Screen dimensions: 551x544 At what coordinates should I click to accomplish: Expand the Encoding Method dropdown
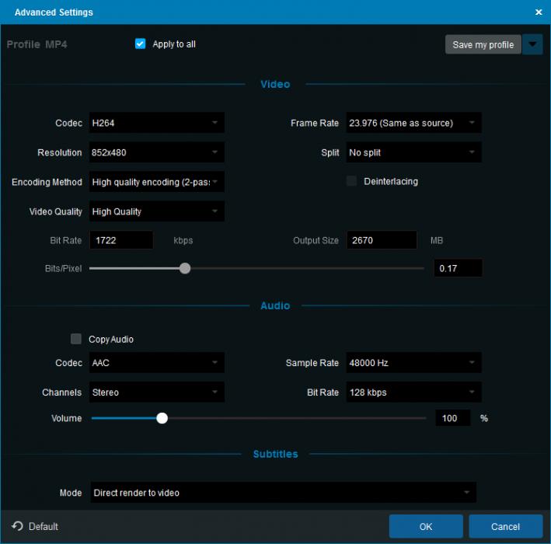coord(156,182)
